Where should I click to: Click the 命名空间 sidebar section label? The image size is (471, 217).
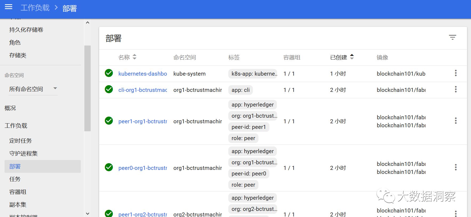pyautogui.click(x=14, y=75)
